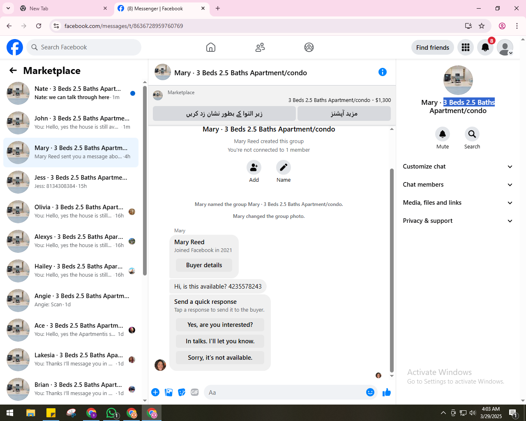Send 'Sorry, it's not available.' response
The height and width of the screenshot is (421, 526).
220,358
